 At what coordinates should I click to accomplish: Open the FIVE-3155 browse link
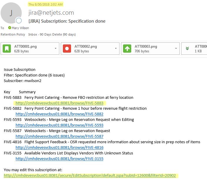59,159
